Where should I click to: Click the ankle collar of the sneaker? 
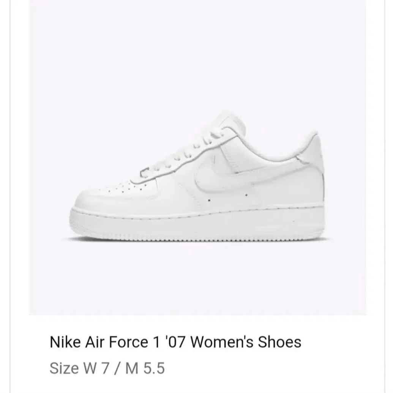[273, 148]
